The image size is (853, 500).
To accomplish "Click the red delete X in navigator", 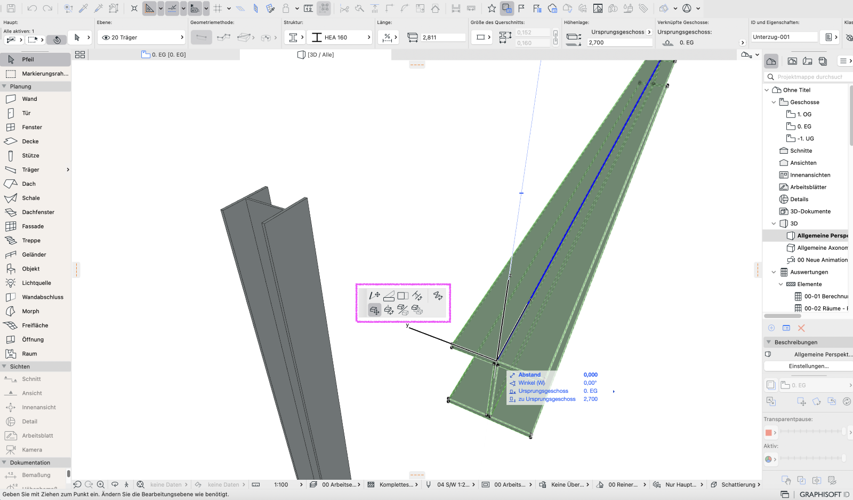I will click(x=801, y=328).
